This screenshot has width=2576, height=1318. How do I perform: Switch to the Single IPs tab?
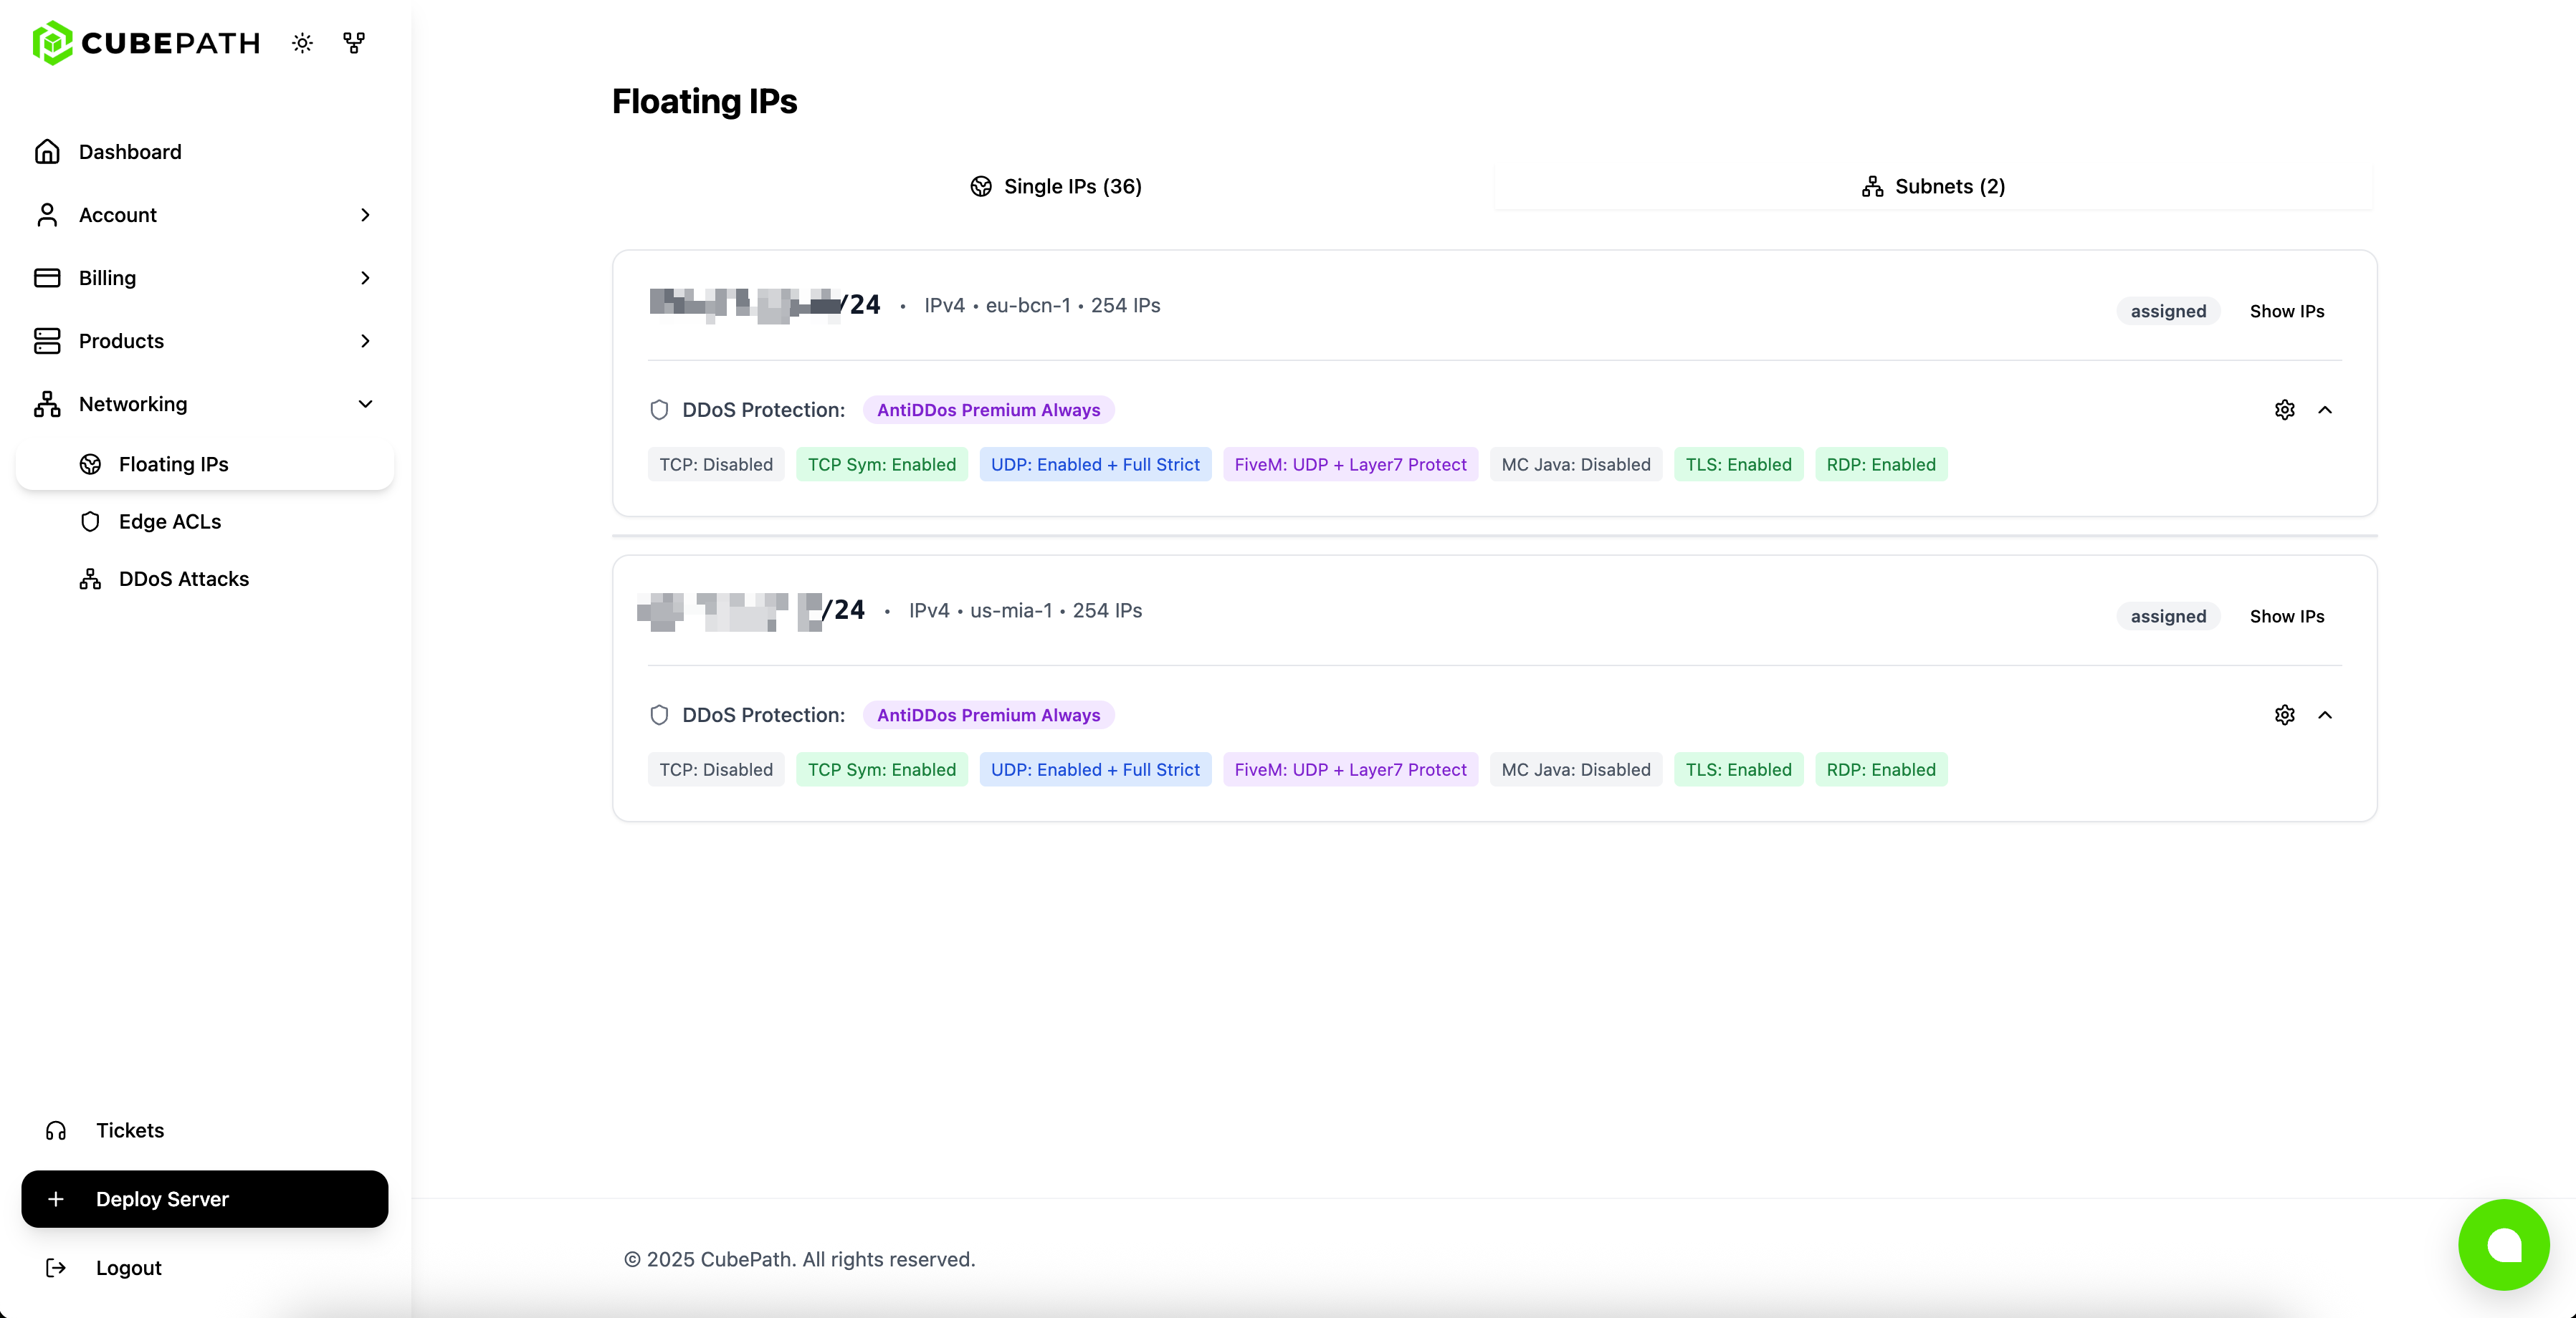[x=1056, y=186]
